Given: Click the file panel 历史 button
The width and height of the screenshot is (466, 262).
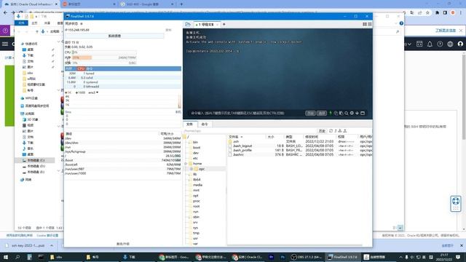Looking at the screenshot, I should coord(322,131).
